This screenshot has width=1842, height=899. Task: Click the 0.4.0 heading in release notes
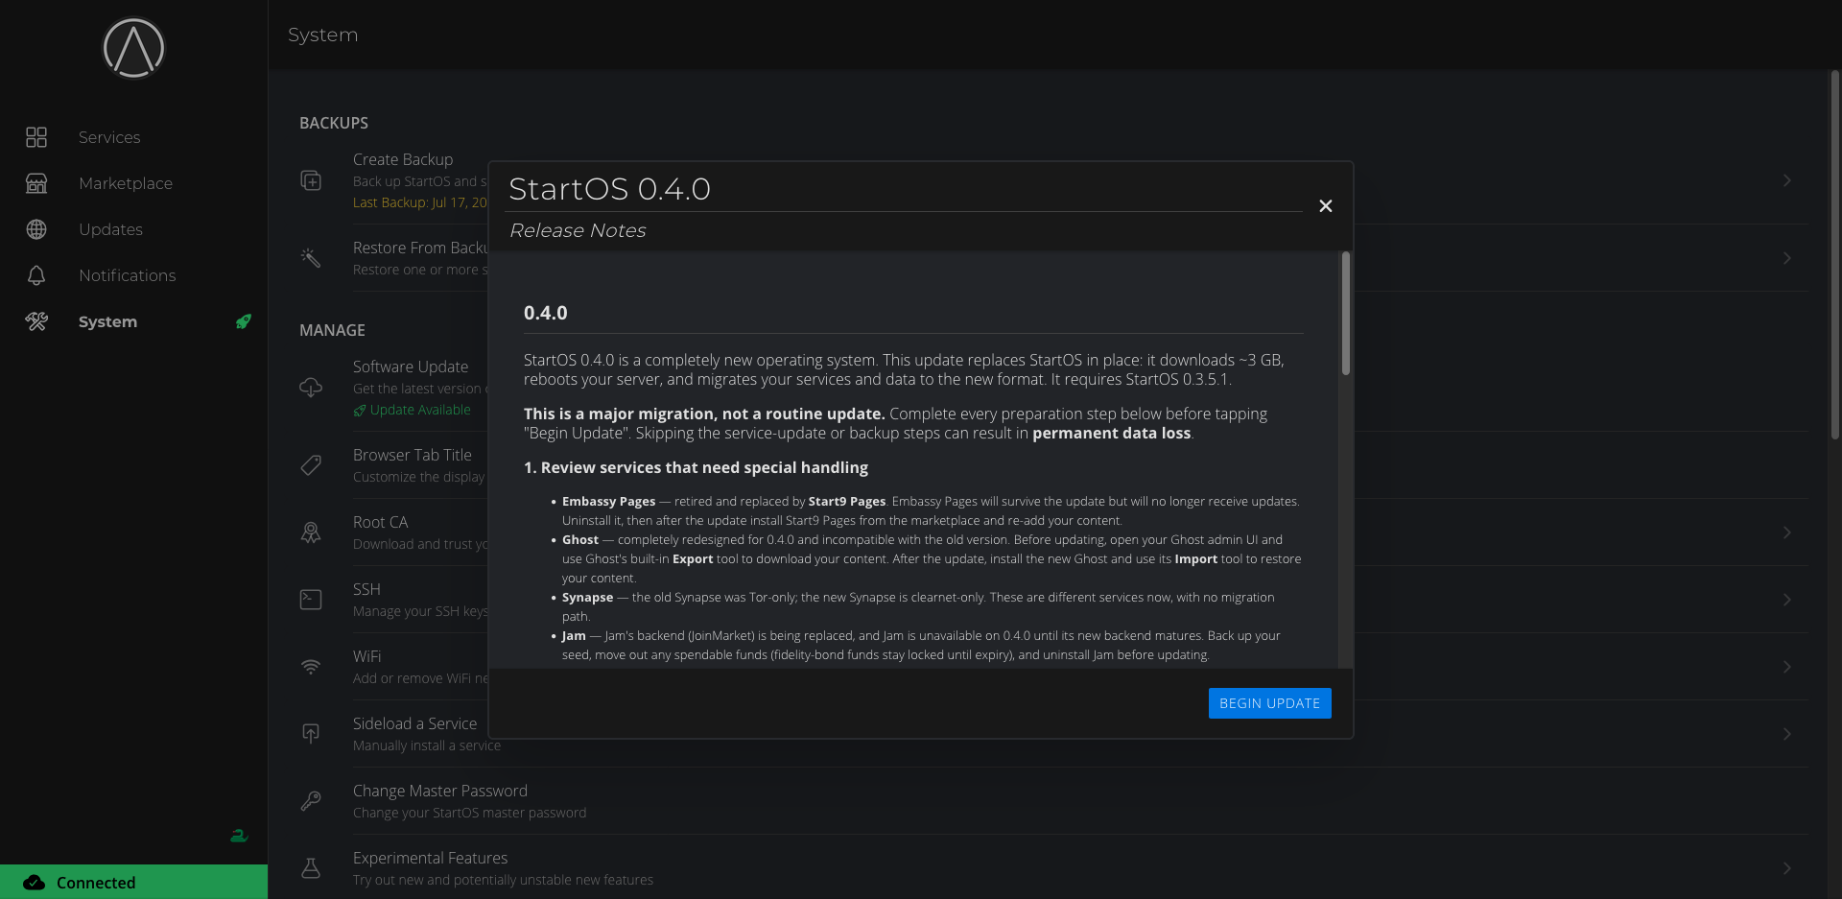545,313
